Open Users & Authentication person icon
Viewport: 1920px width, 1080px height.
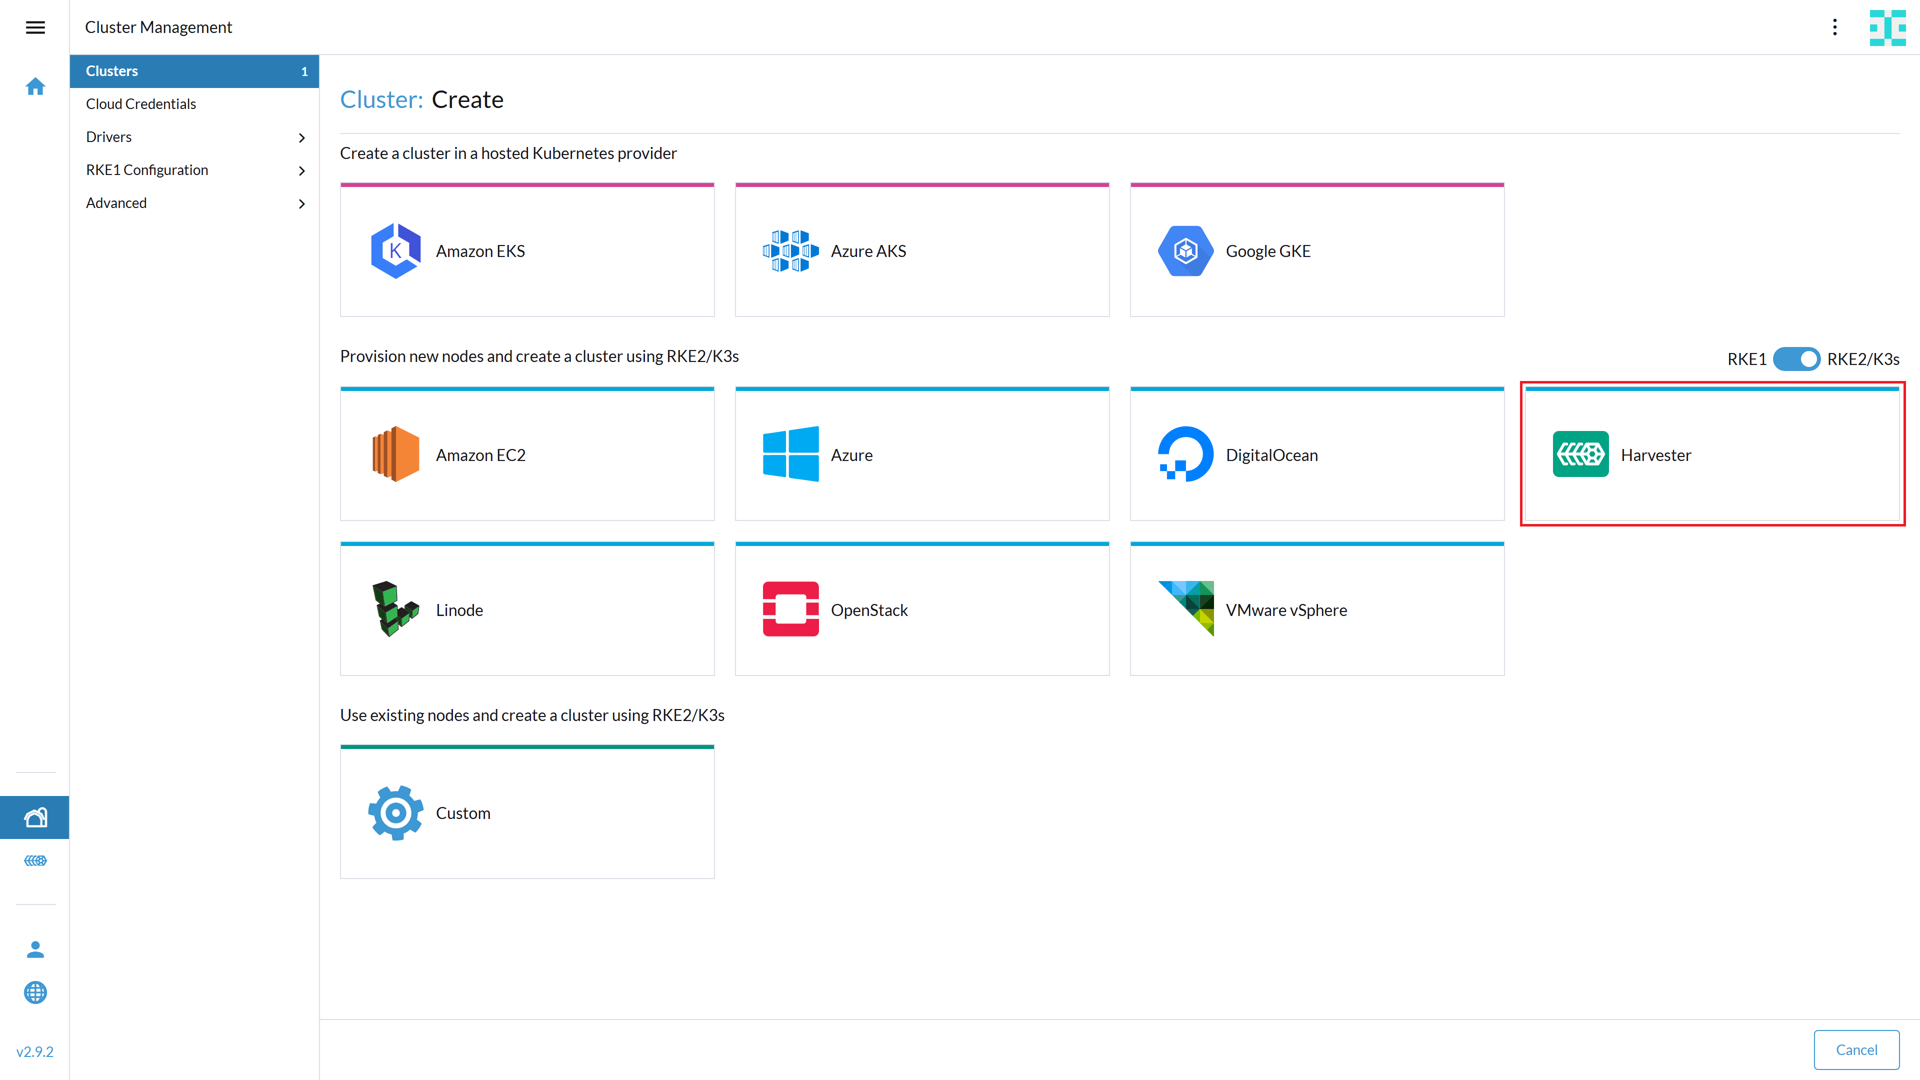35,949
